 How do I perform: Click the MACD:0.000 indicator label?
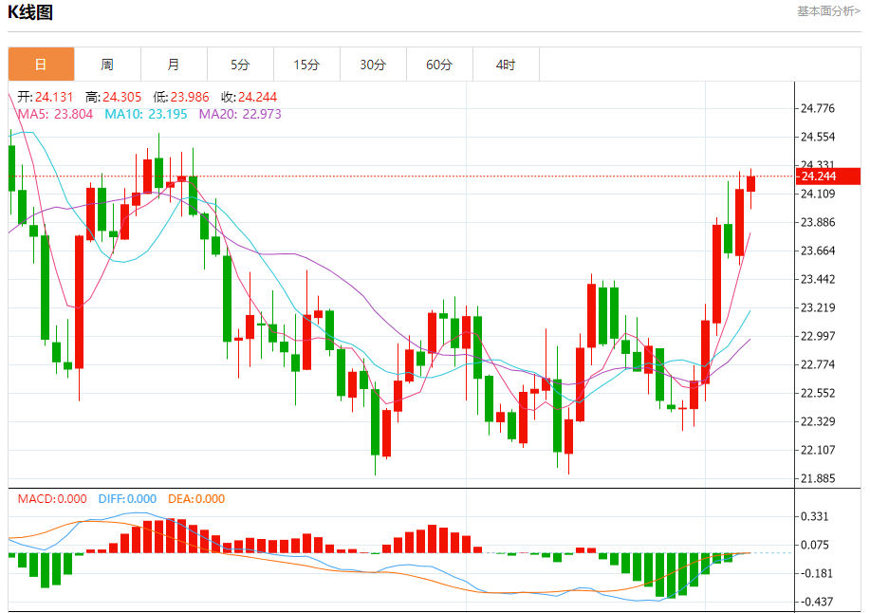click(52, 499)
